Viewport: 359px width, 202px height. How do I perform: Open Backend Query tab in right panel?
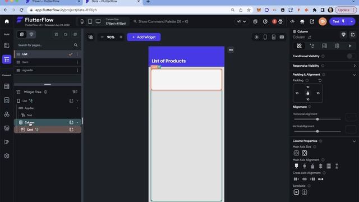click(x=324, y=46)
